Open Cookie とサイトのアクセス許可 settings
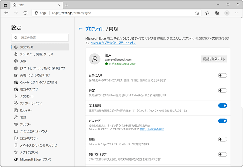This screenshot has width=243, height=167. (40, 82)
